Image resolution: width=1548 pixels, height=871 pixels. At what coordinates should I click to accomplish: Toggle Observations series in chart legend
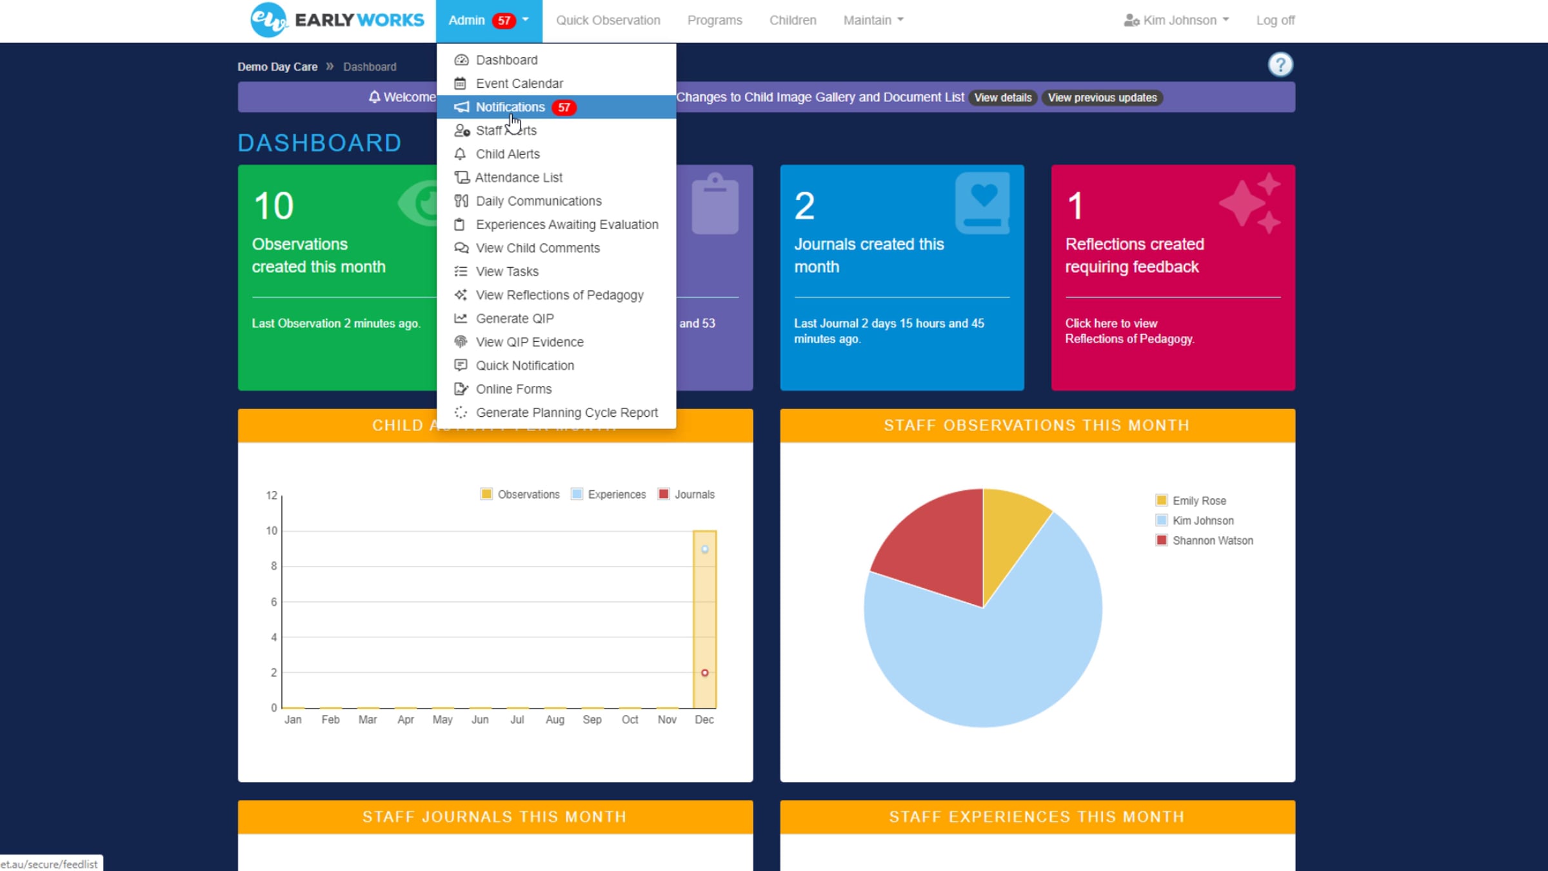click(520, 494)
